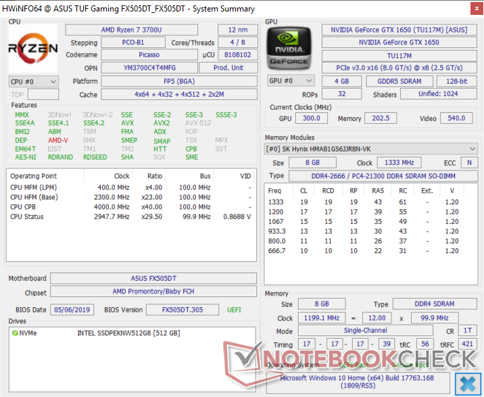484x397 pixels.
Task: Click the DDR4-2666 / PC4-21300 type field
Action: pos(383,176)
